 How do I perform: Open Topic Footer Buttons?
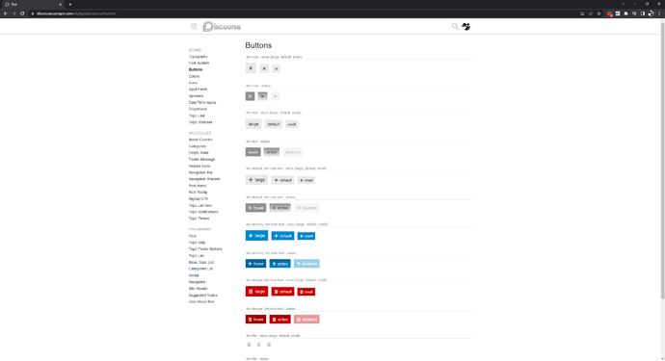coord(205,248)
